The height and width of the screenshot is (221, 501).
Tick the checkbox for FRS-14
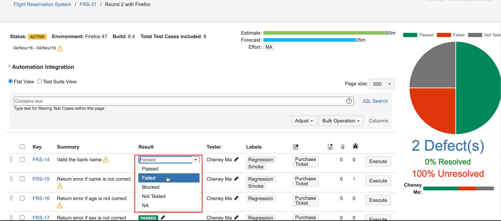[22, 160]
